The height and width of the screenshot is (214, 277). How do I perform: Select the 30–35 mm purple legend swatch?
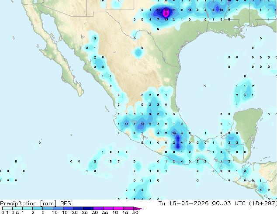pyautogui.click(x=98, y=208)
